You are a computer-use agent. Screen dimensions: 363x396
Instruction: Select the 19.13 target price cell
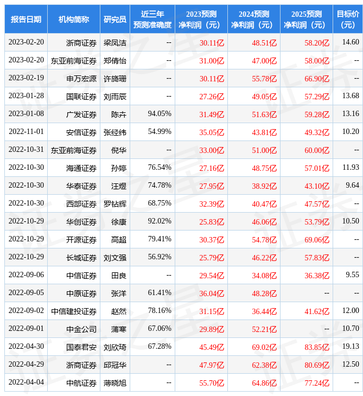pos(351,347)
